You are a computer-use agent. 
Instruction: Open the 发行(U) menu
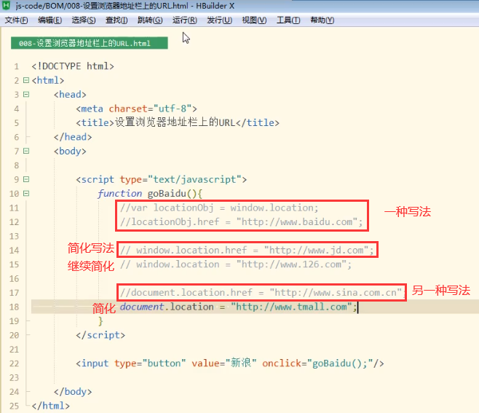(x=219, y=20)
